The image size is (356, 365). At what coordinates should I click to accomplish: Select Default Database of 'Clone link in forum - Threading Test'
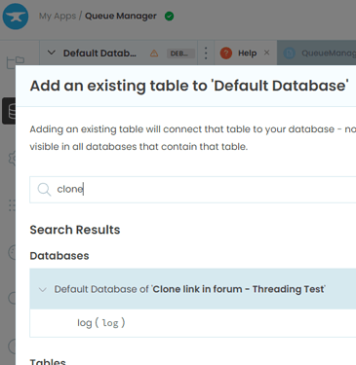pyautogui.click(x=193, y=289)
